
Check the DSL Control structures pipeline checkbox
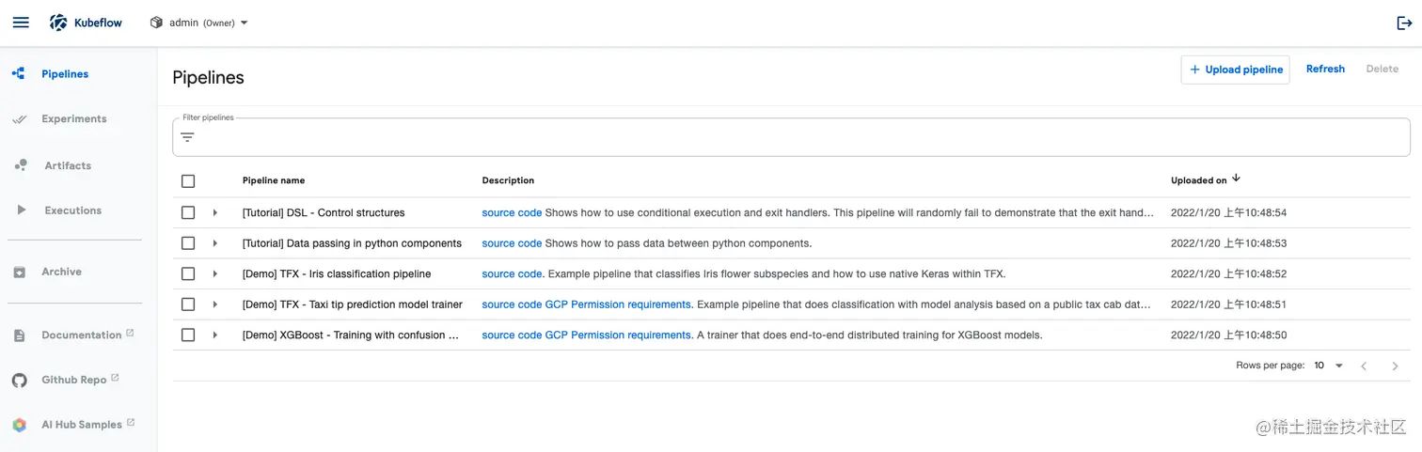188,213
